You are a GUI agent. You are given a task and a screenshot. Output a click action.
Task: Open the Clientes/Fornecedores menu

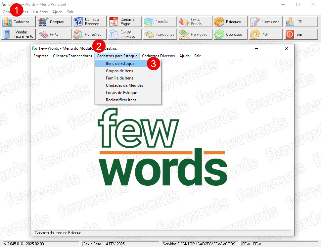click(x=72, y=56)
